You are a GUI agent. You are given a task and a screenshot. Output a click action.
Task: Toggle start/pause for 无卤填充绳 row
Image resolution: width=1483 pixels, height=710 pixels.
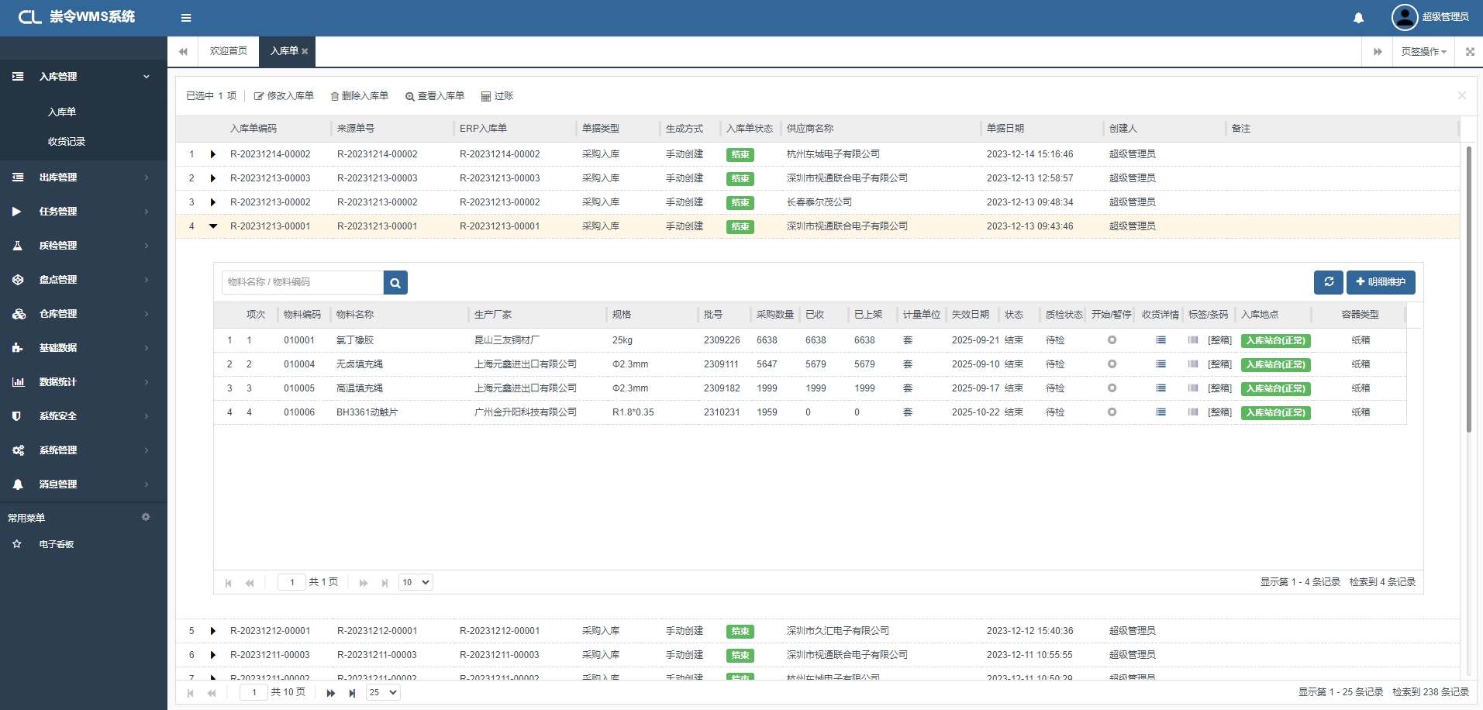tap(1112, 364)
